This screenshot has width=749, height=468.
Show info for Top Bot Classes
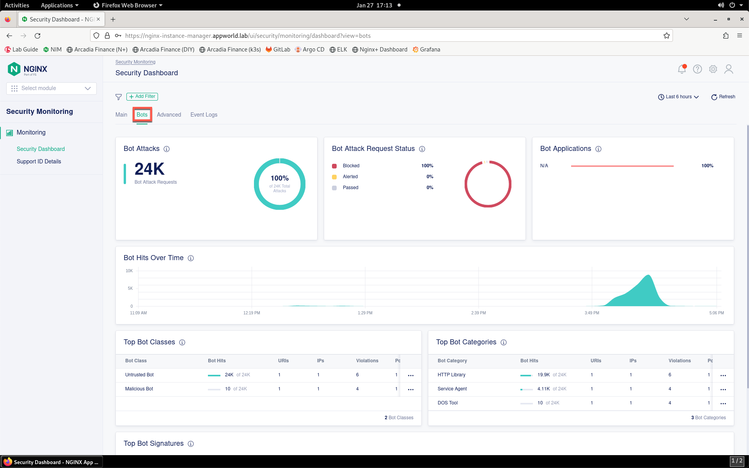(x=182, y=342)
